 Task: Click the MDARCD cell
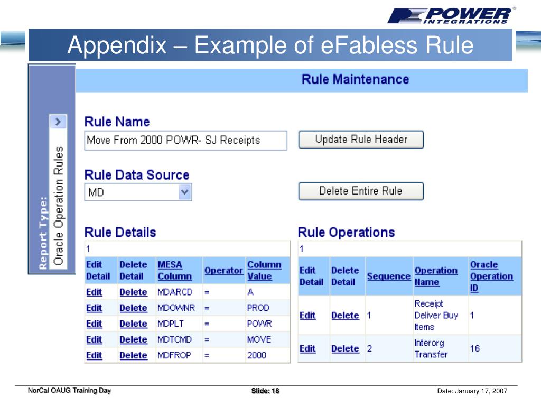tap(175, 292)
